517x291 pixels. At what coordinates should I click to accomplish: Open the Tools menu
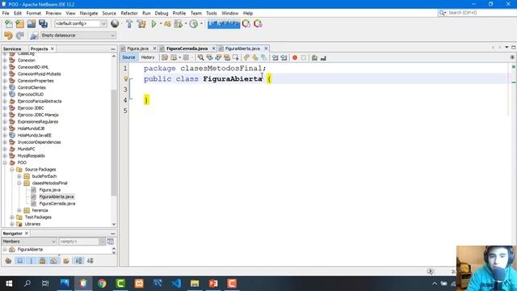point(212,13)
